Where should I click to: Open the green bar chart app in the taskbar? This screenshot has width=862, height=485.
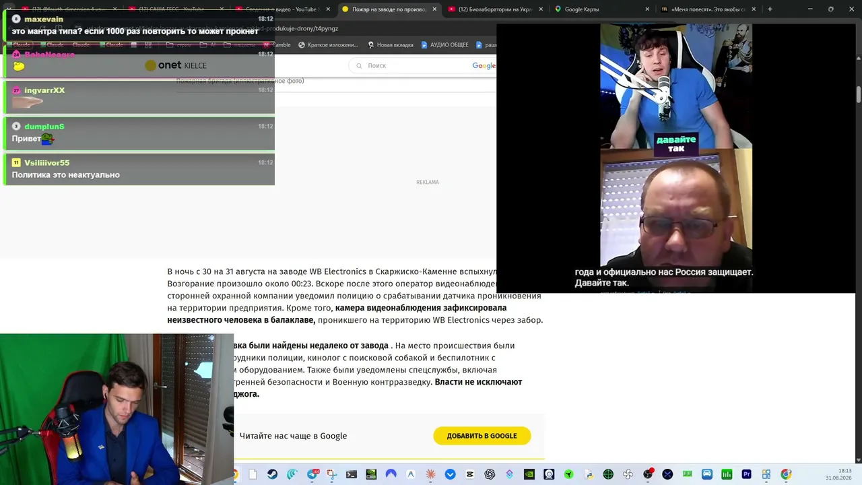tap(727, 474)
